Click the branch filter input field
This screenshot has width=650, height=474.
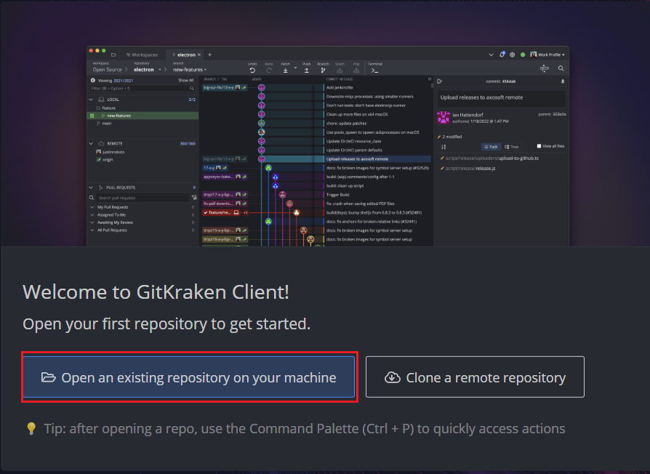(x=143, y=88)
